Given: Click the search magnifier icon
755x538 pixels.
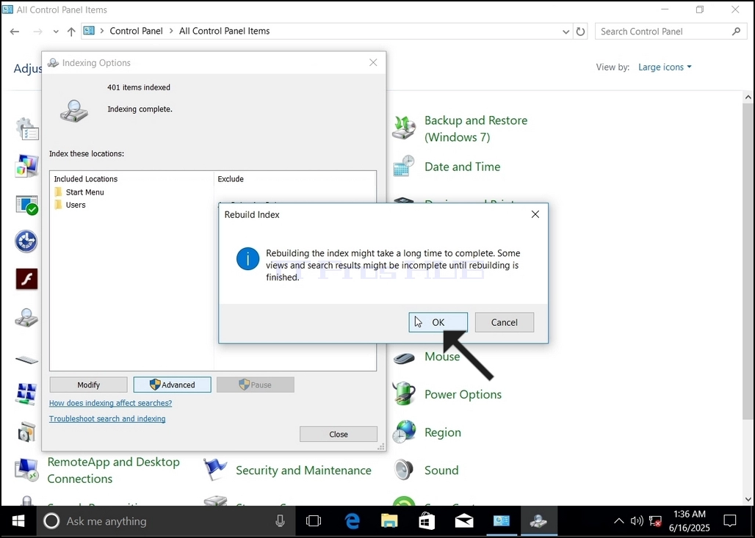Looking at the screenshot, I should pyautogui.click(x=736, y=32).
